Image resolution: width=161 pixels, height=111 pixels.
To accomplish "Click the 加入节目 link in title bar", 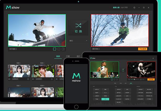I will (124, 8).
